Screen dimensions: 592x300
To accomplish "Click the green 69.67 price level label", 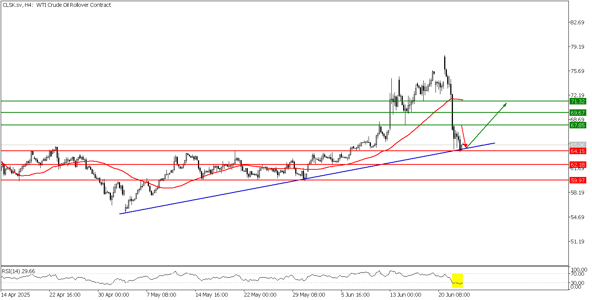I will tap(578, 113).
